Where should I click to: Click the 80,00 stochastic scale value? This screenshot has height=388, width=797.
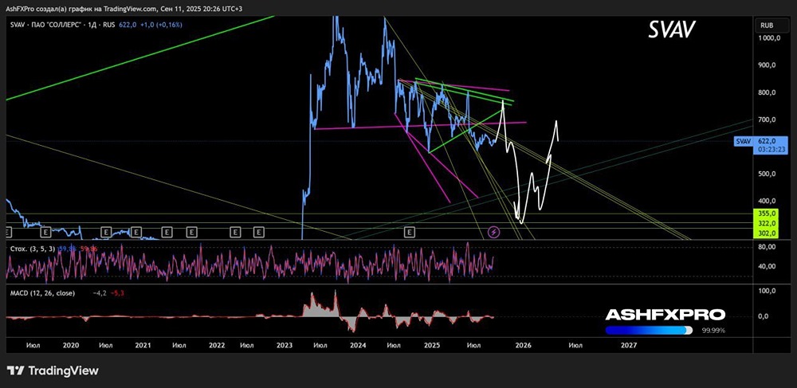pos(767,247)
